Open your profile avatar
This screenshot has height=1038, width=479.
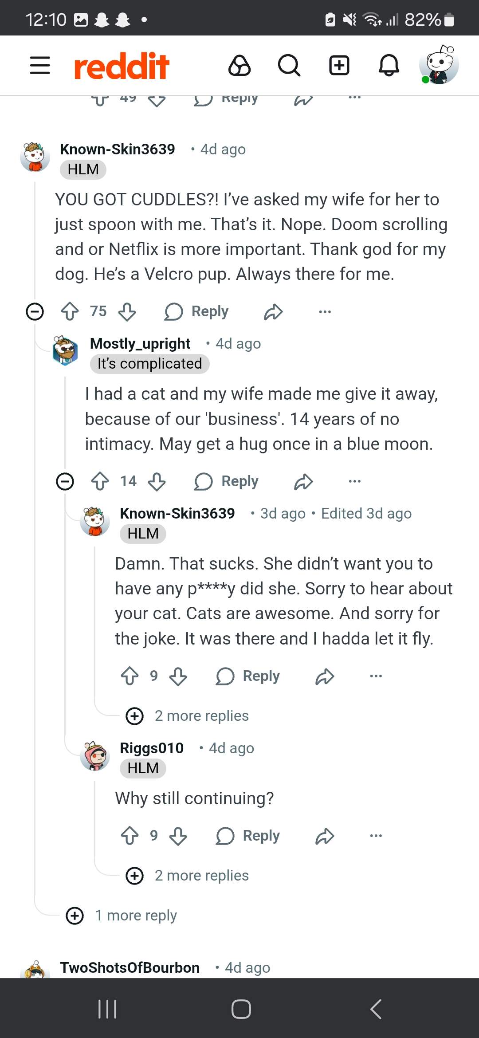(x=439, y=65)
